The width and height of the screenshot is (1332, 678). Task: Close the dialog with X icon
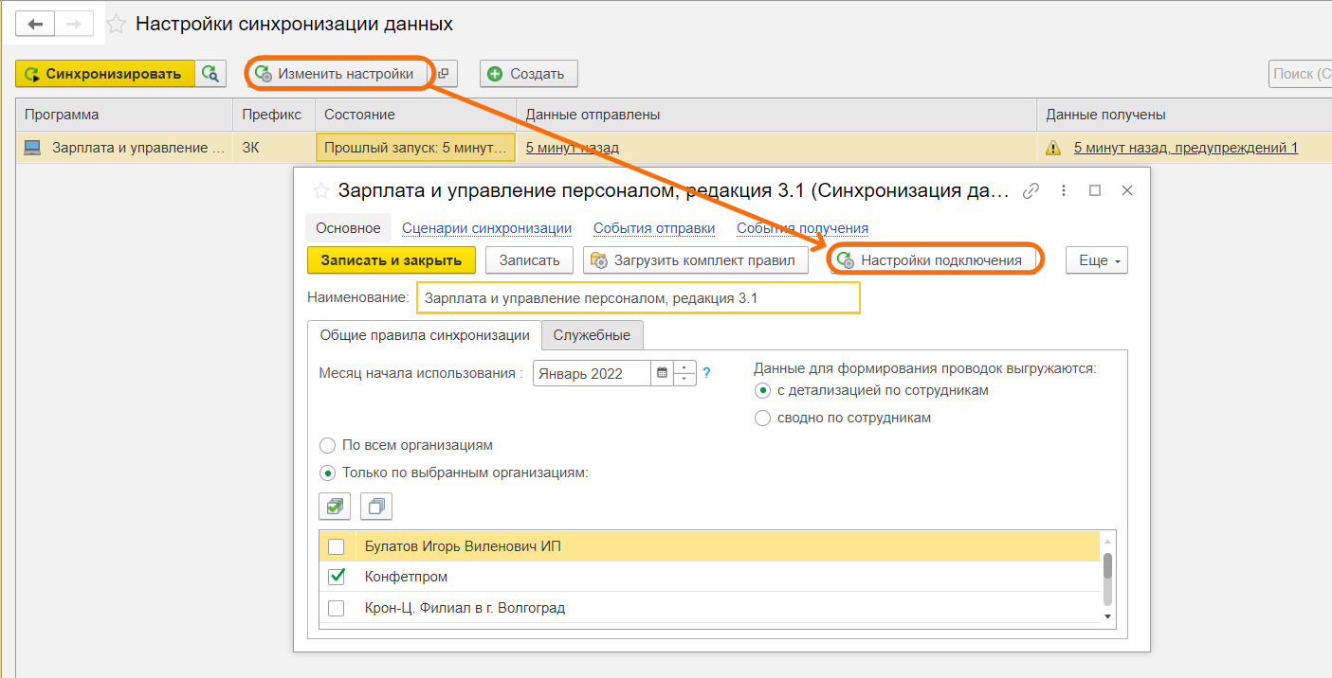click(1127, 190)
